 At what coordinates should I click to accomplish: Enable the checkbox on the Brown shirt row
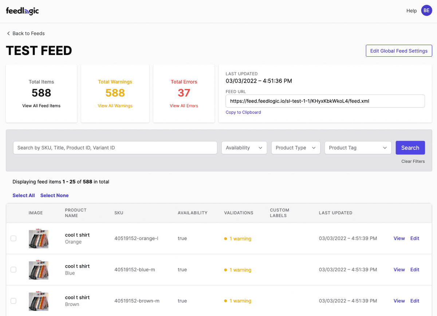coord(13,301)
